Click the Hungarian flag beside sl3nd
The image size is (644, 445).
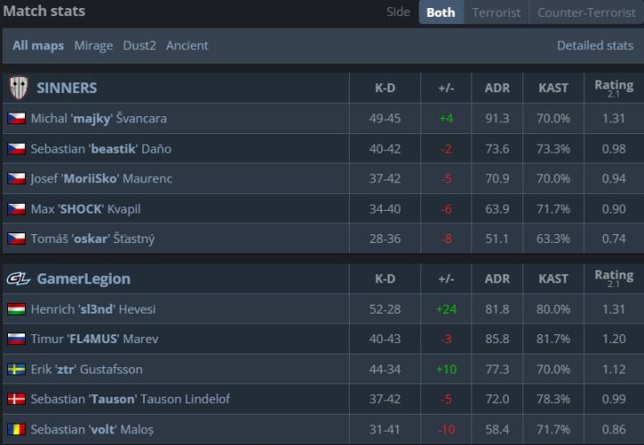click(16, 309)
